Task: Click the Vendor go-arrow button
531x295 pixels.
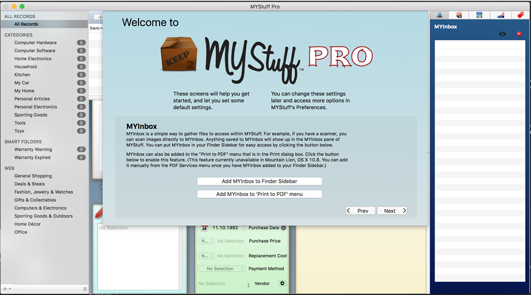Action: pyautogui.click(x=282, y=283)
